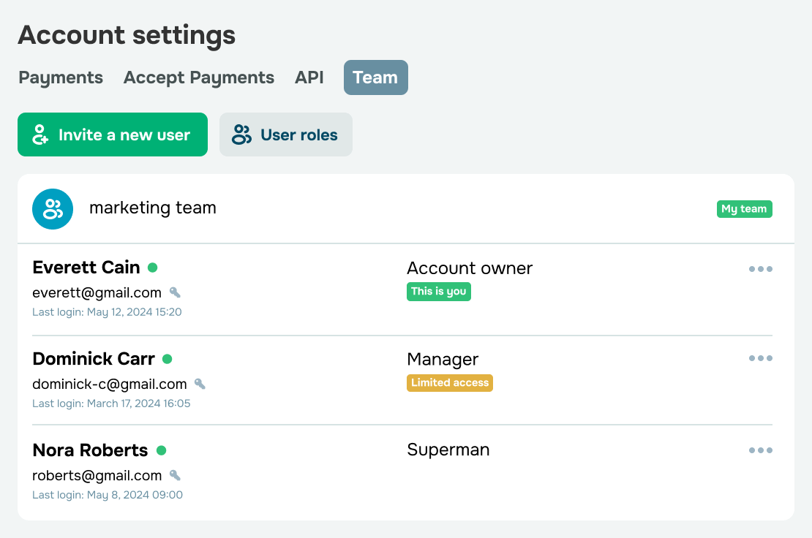Click the green status dot beside Dominick Carr
This screenshot has height=538, width=812.
pos(167,359)
